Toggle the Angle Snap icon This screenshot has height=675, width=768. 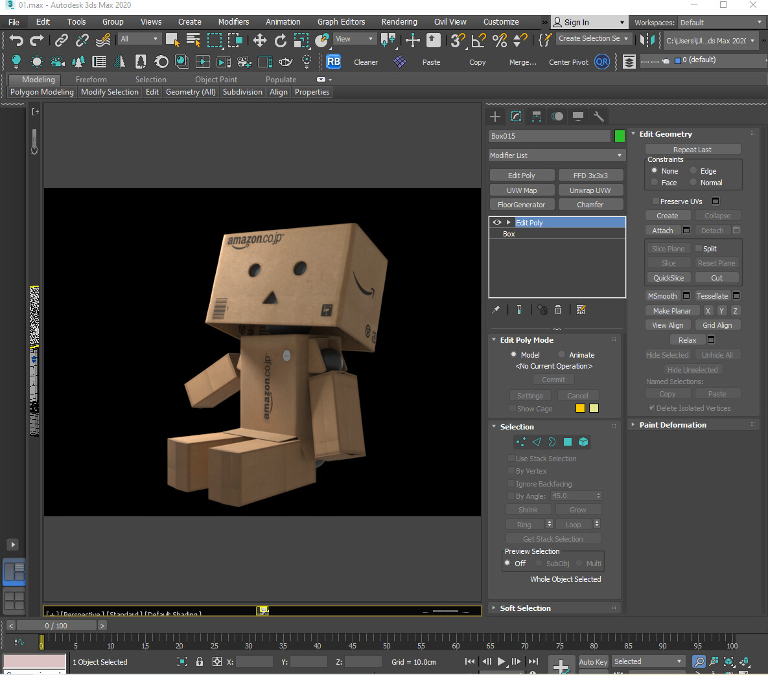point(478,40)
